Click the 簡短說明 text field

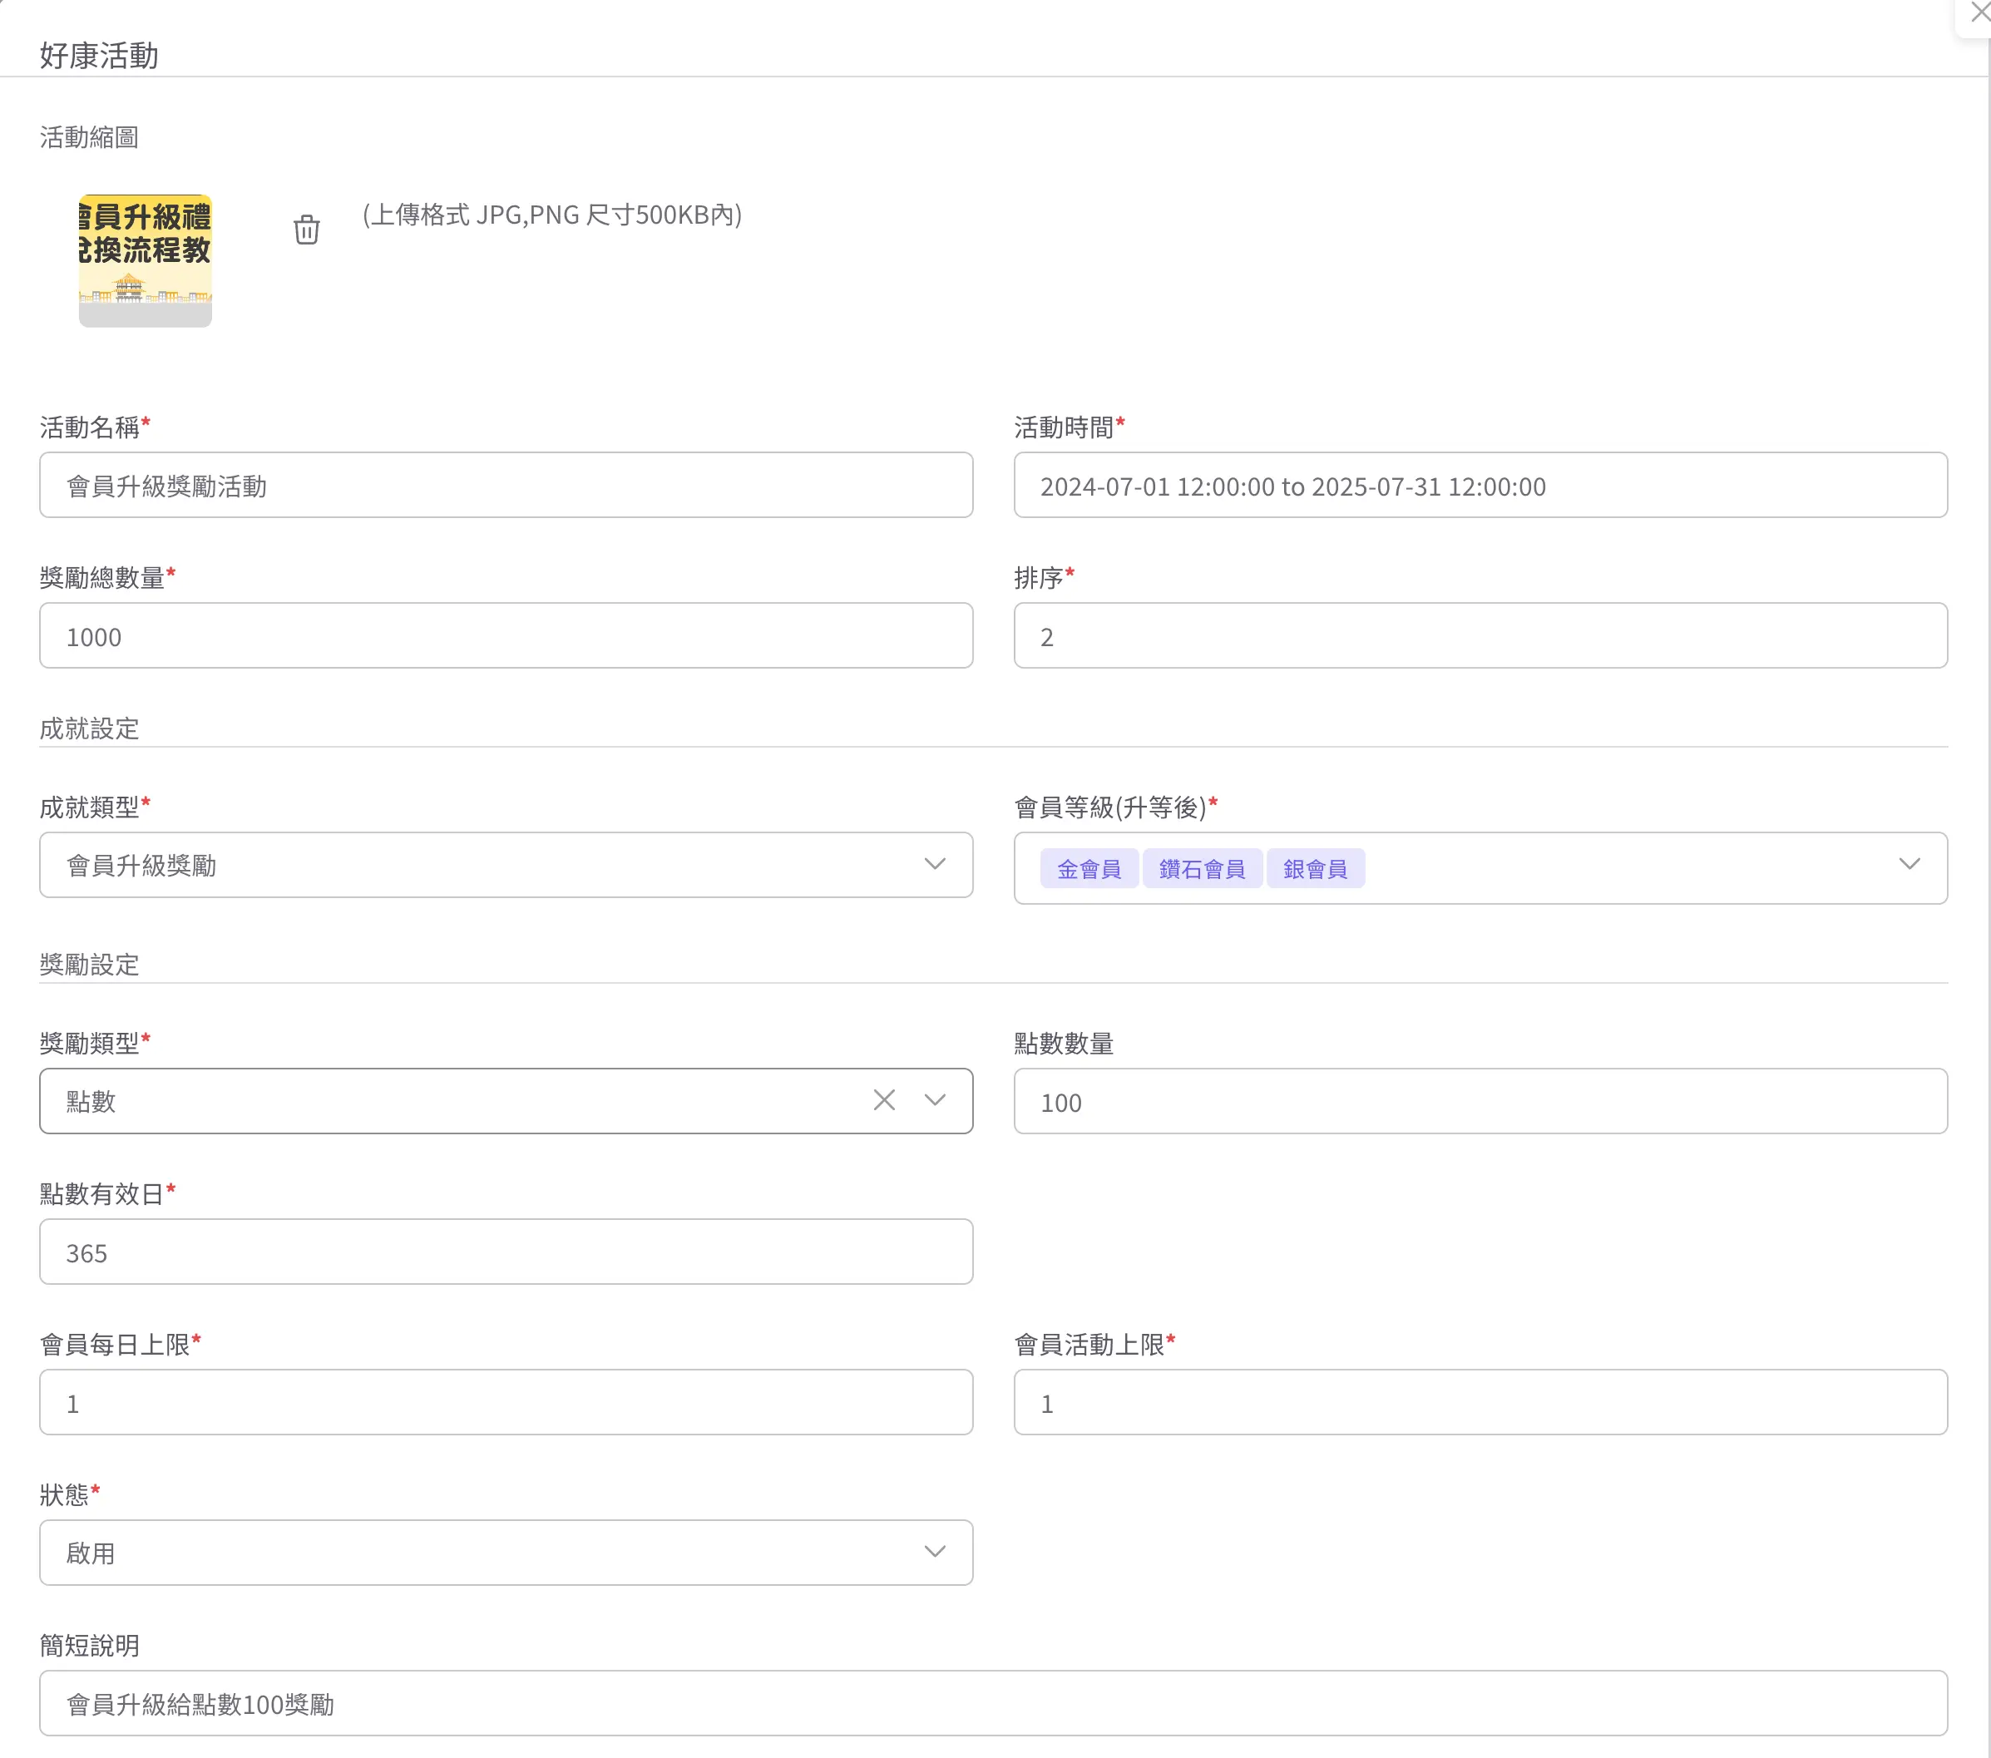pos(992,1703)
